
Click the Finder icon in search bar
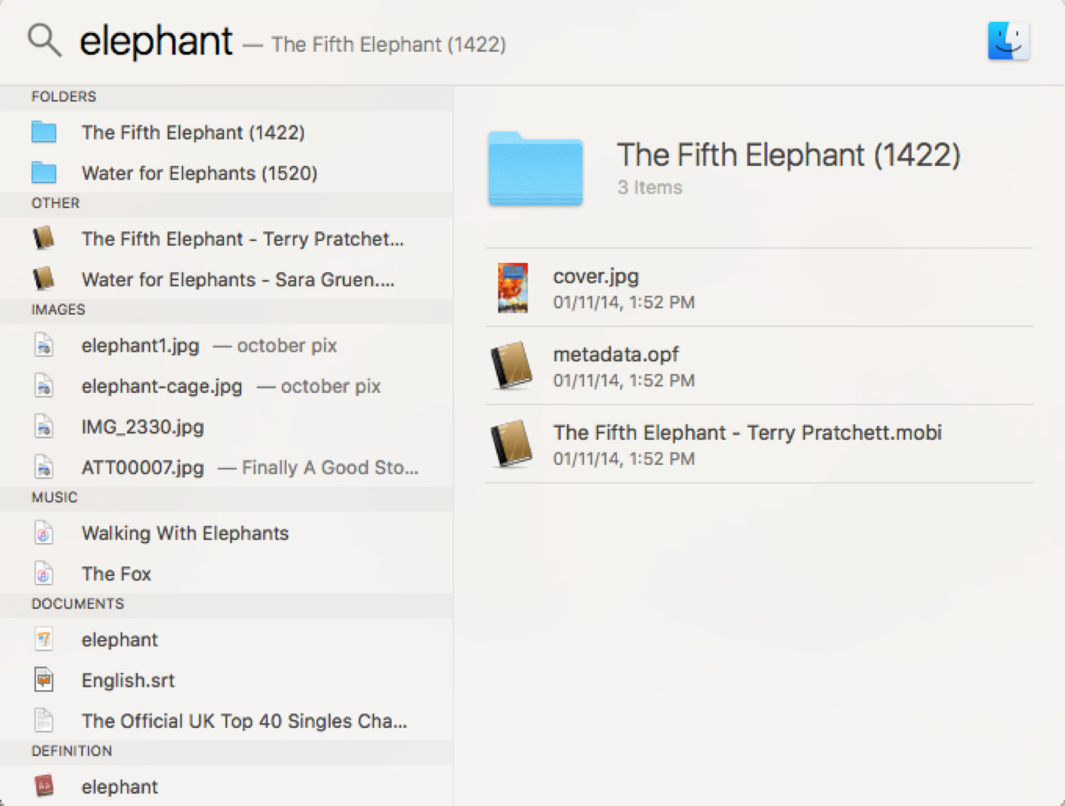point(1008,41)
